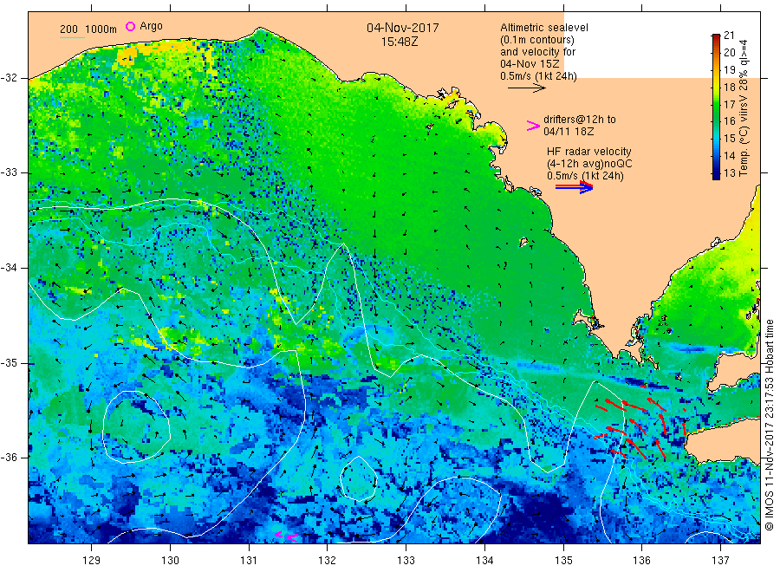Click the red-blue HF radar scale arrow
This screenshot has width=780, height=572.
coord(574,187)
